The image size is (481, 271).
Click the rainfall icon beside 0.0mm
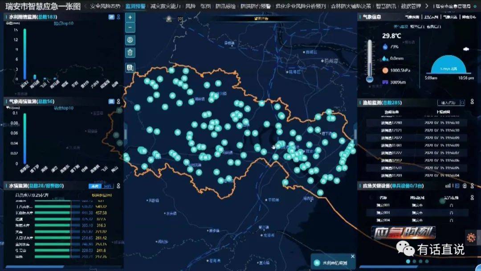pyautogui.click(x=385, y=58)
